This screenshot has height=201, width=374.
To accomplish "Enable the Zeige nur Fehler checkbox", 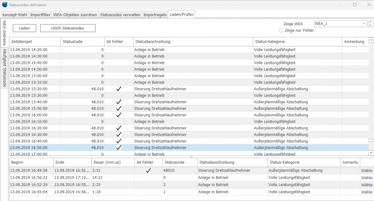I will click(281, 30).
